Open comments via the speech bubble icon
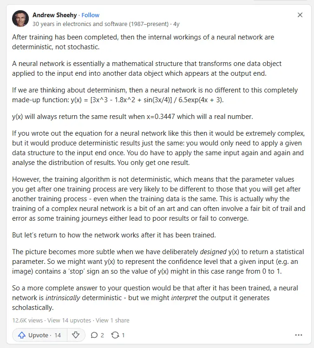Image resolution: width=314 pixels, height=348 pixels. [x=97, y=335]
